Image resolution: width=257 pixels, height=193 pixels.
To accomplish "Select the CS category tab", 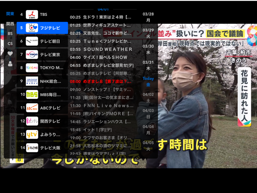I will pos(10,43).
